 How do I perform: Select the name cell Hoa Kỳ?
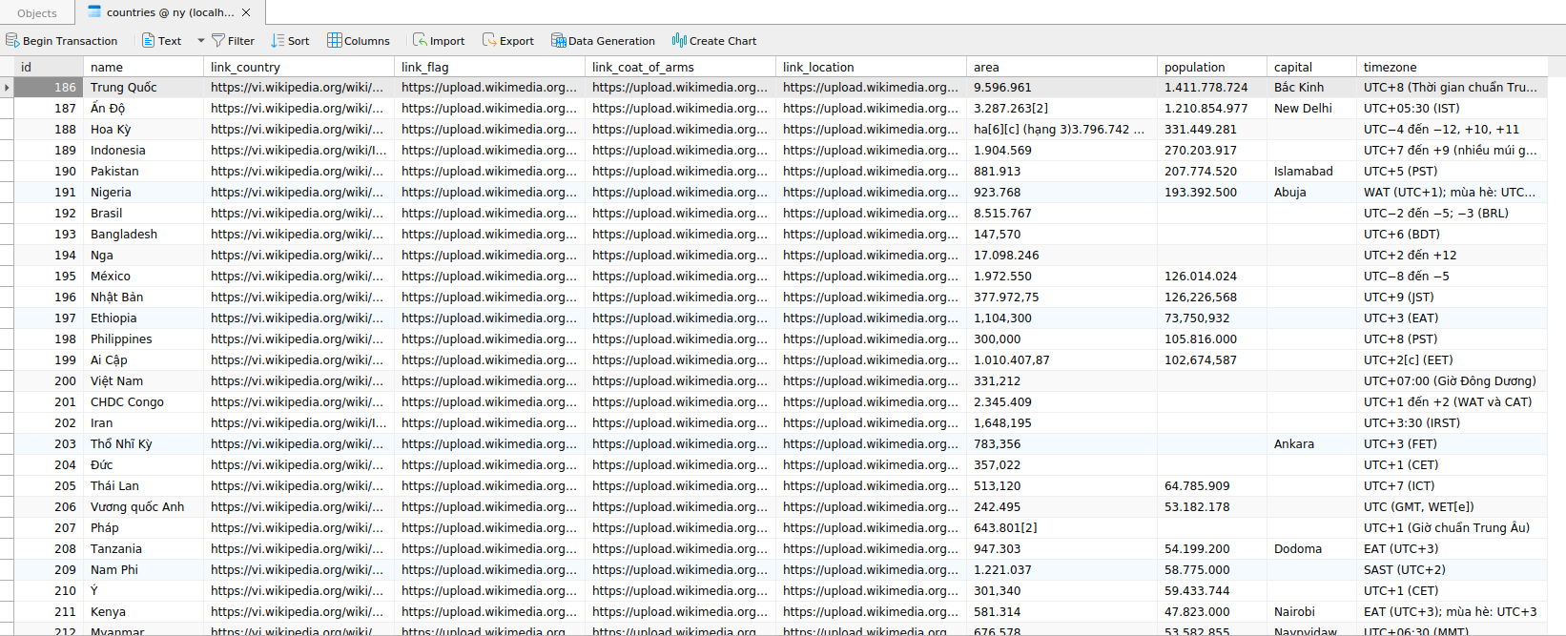[x=143, y=129]
